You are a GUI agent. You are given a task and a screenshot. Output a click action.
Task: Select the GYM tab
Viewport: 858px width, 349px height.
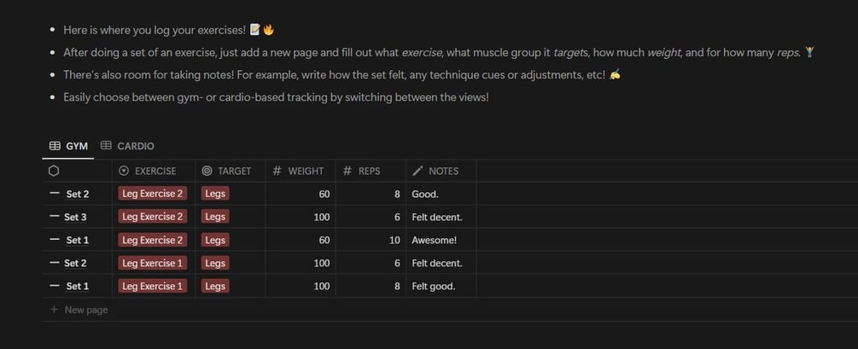click(77, 146)
